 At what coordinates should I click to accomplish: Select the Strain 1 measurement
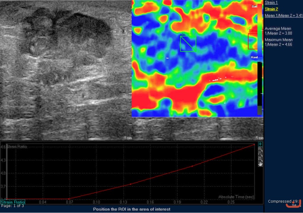271,3
